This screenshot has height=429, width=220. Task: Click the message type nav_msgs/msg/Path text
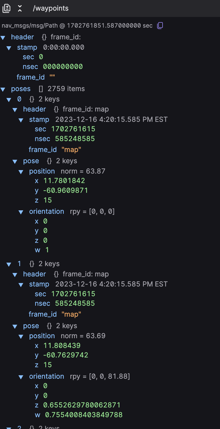(30, 26)
